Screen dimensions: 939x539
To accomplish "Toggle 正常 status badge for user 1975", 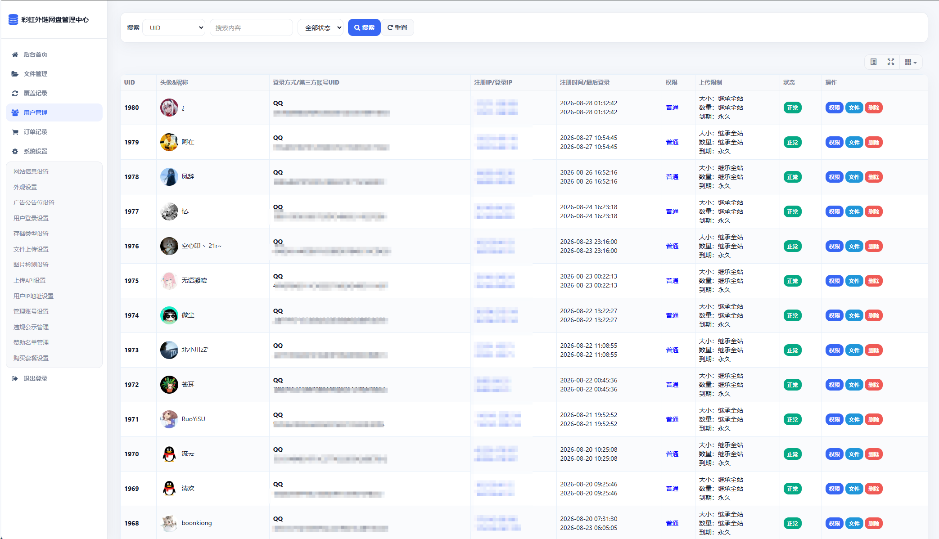I will coord(792,281).
